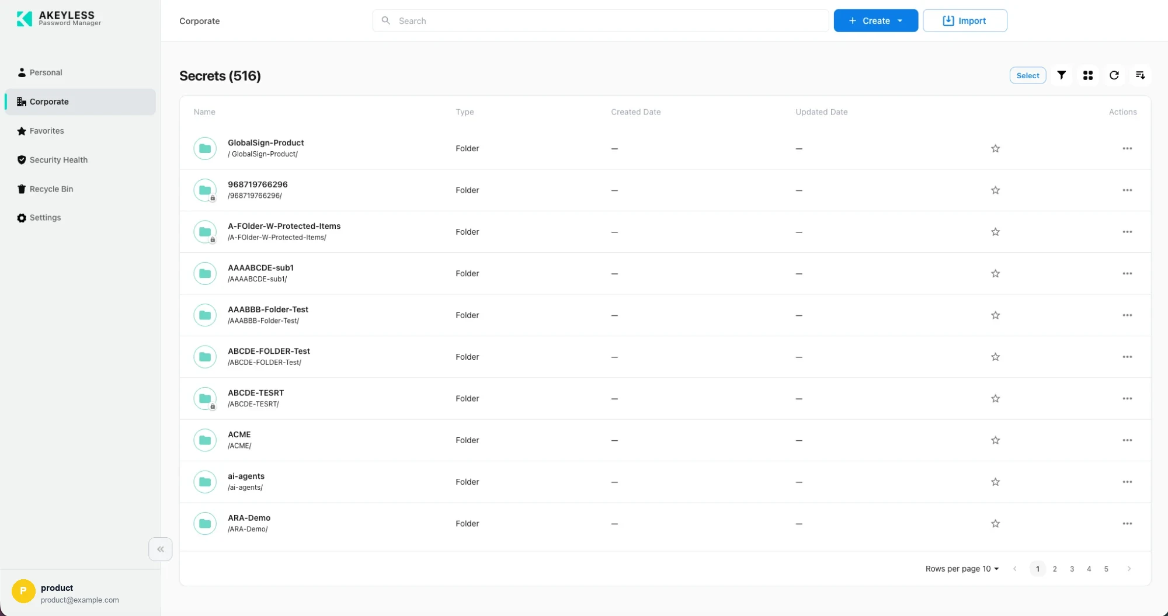Screen dimensions: 1168x616
Task: Open the Recycle Bin
Action: click(80, 189)
